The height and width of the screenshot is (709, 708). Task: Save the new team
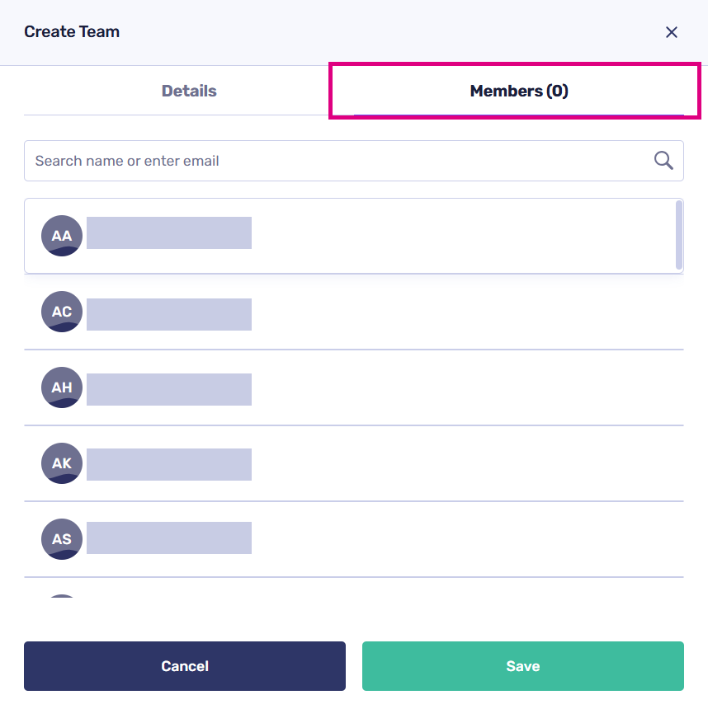522,666
